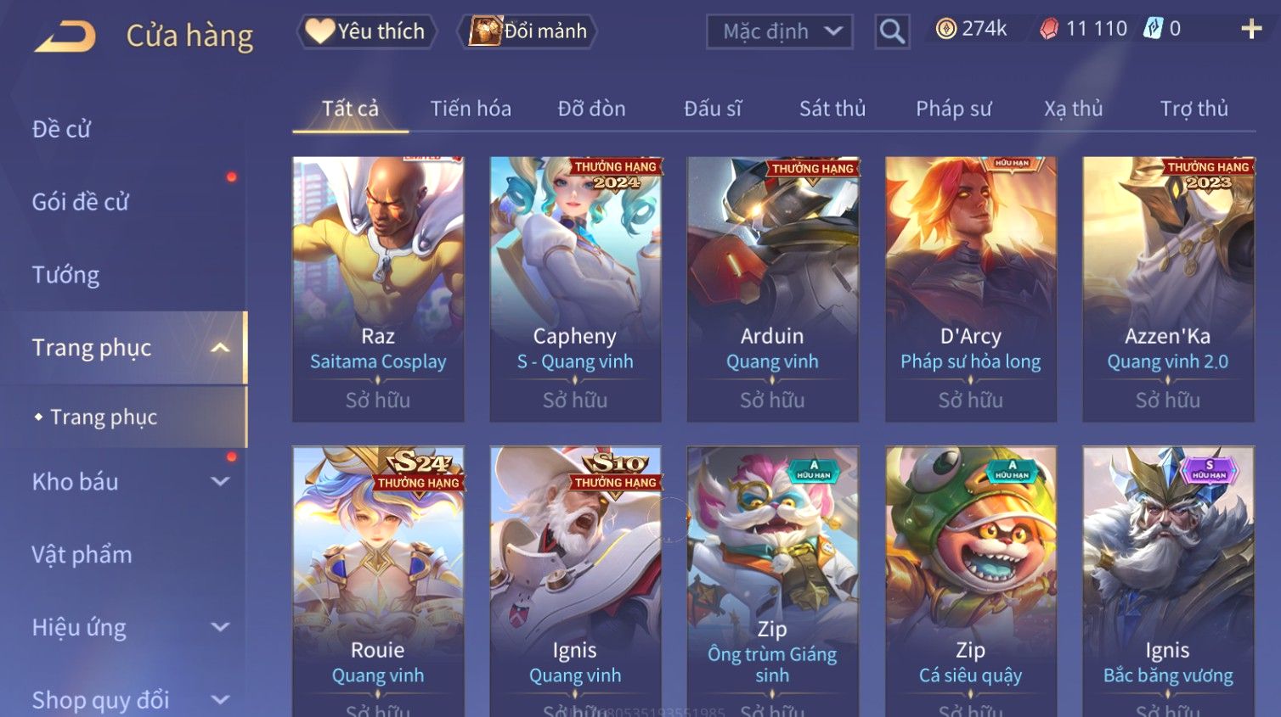Click the red gem 11 110 icon
This screenshot has width=1281, height=717.
pos(1049,29)
